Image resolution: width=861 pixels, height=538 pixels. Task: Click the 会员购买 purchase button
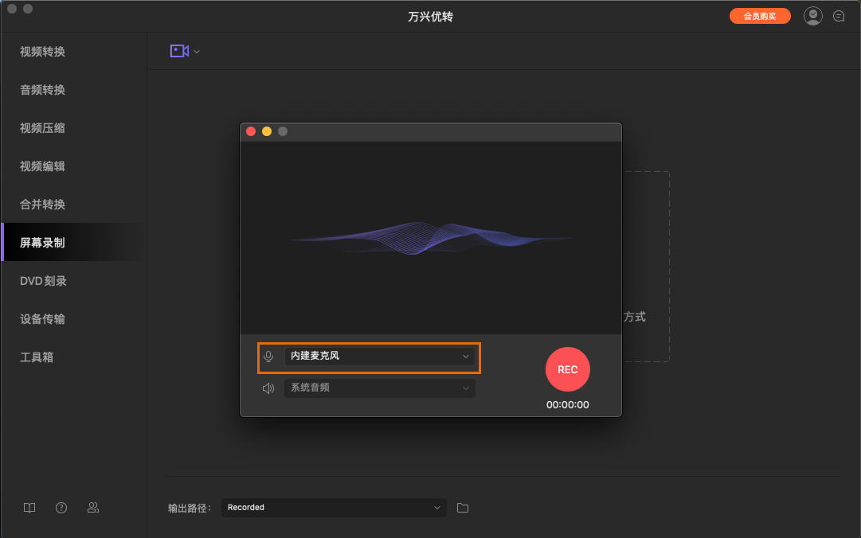(x=759, y=15)
